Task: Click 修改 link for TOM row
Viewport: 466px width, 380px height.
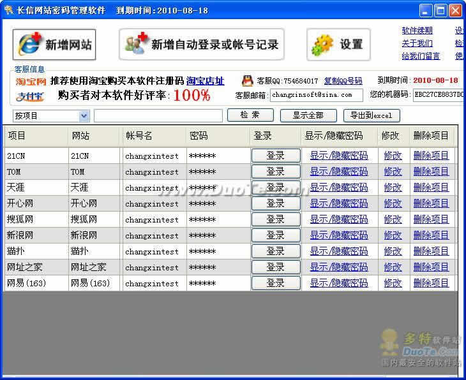Action: pyautogui.click(x=393, y=172)
